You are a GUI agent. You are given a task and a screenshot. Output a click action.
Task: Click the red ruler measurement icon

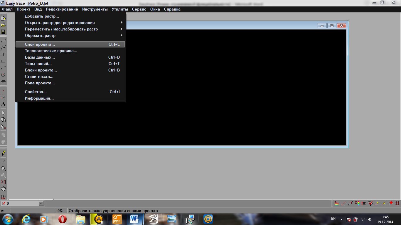tap(3, 197)
